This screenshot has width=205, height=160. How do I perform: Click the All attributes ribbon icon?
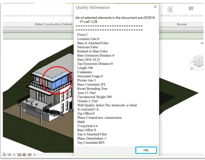pyautogui.click(x=170, y=9)
